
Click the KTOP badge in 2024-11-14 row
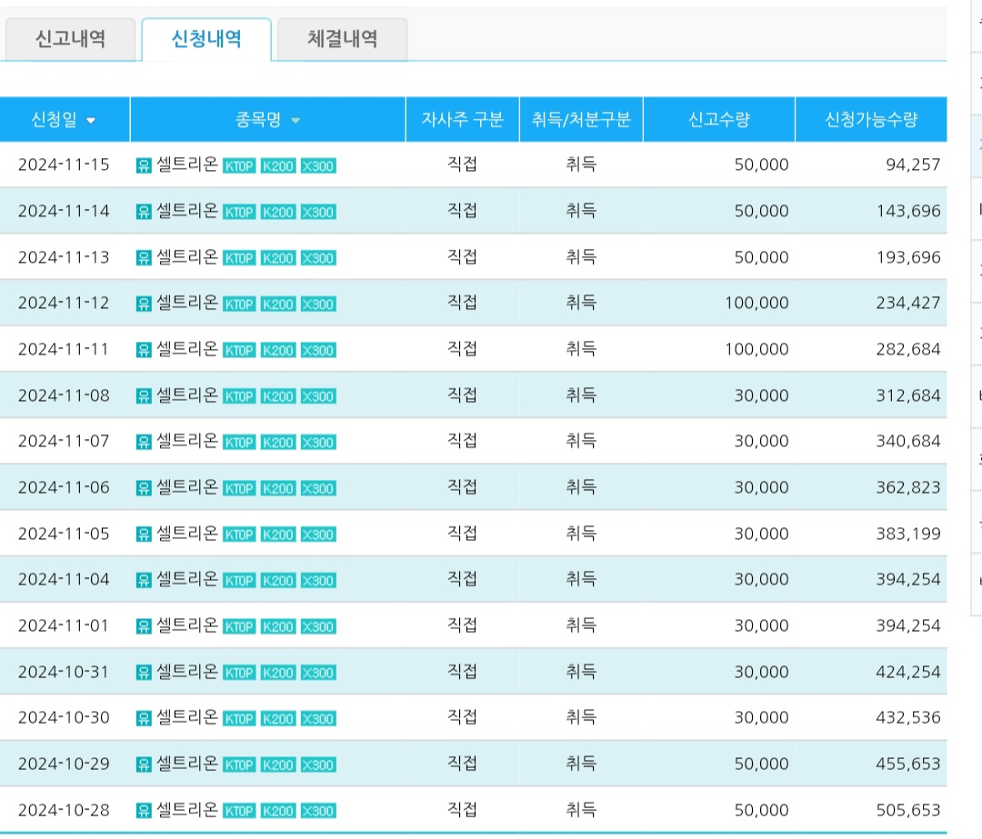(x=239, y=213)
